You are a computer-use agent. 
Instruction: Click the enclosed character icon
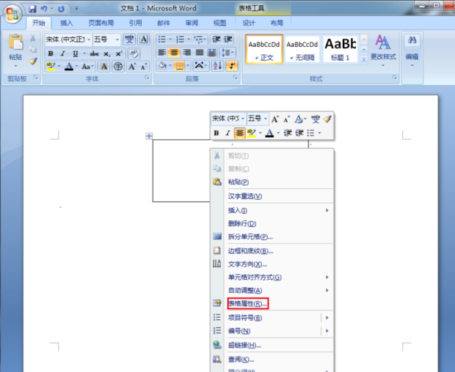pyautogui.click(x=118, y=67)
